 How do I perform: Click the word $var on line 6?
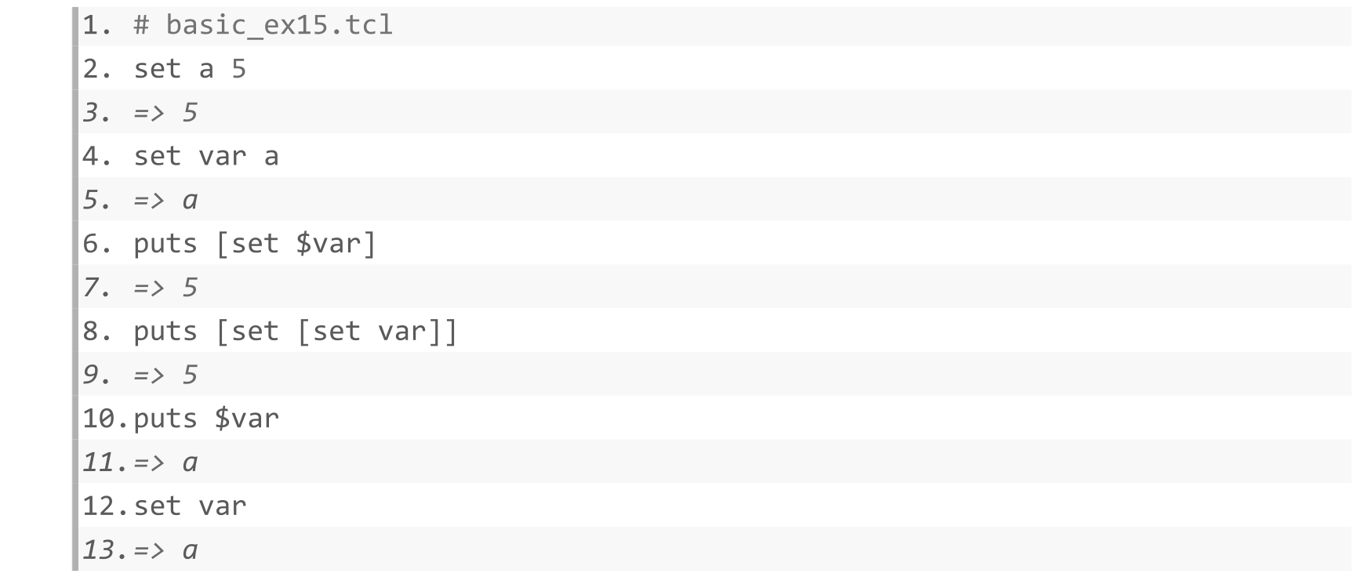[x=328, y=244]
